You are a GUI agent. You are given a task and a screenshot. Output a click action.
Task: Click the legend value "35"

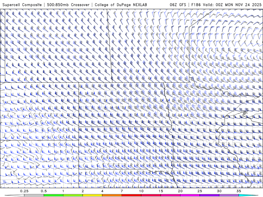[239, 191]
